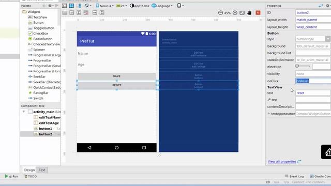Click the AppTheme theme selector
Viewport: 331px width, 186px height.
point(140,6)
